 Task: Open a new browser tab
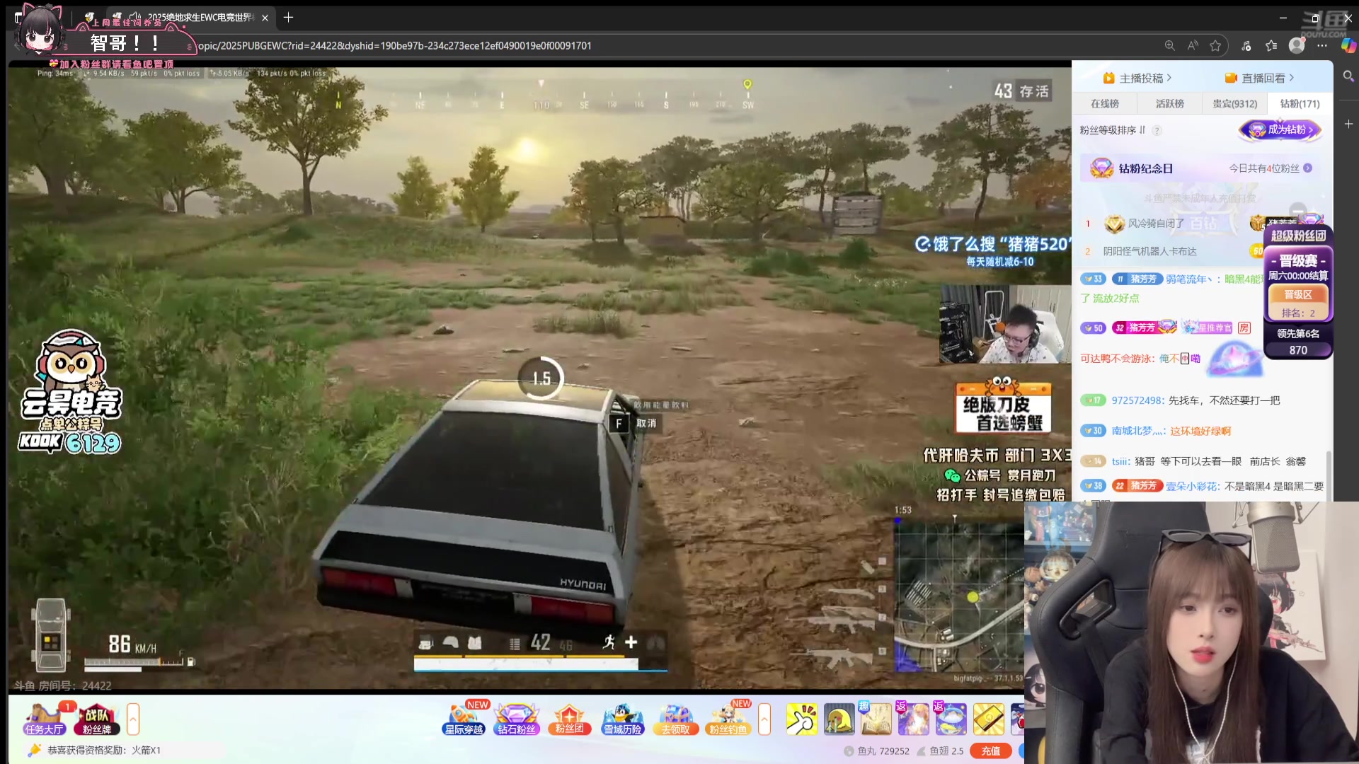click(x=288, y=18)
